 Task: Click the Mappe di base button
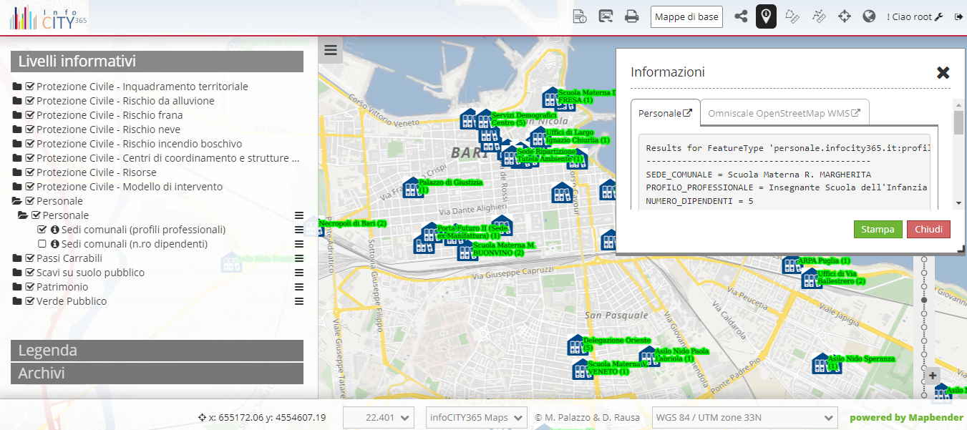click(x=686, y=16)
